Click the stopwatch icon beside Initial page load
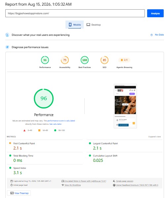The image size is (166, 198). pos(12,185)
